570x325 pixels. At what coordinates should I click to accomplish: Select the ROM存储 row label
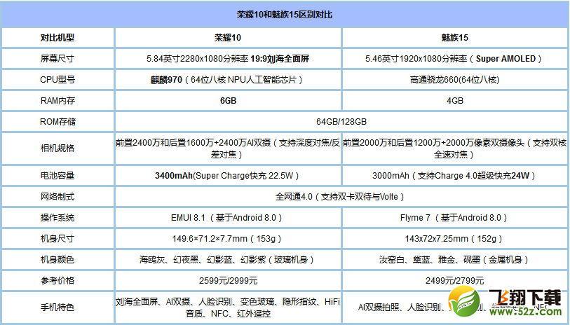(x=57, y=122)
